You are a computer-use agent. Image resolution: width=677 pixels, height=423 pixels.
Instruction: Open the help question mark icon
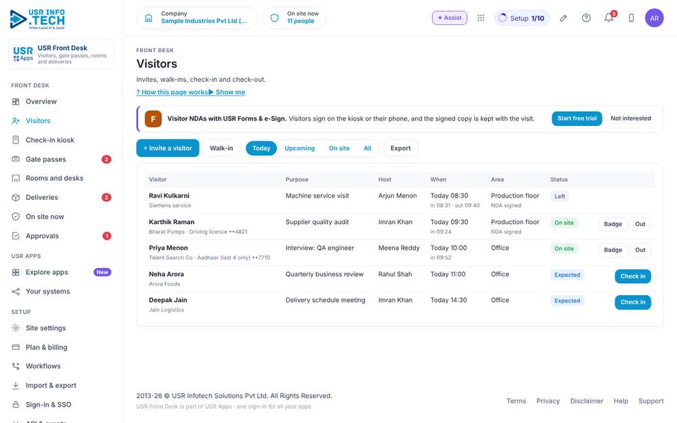[x=586, y=18]
